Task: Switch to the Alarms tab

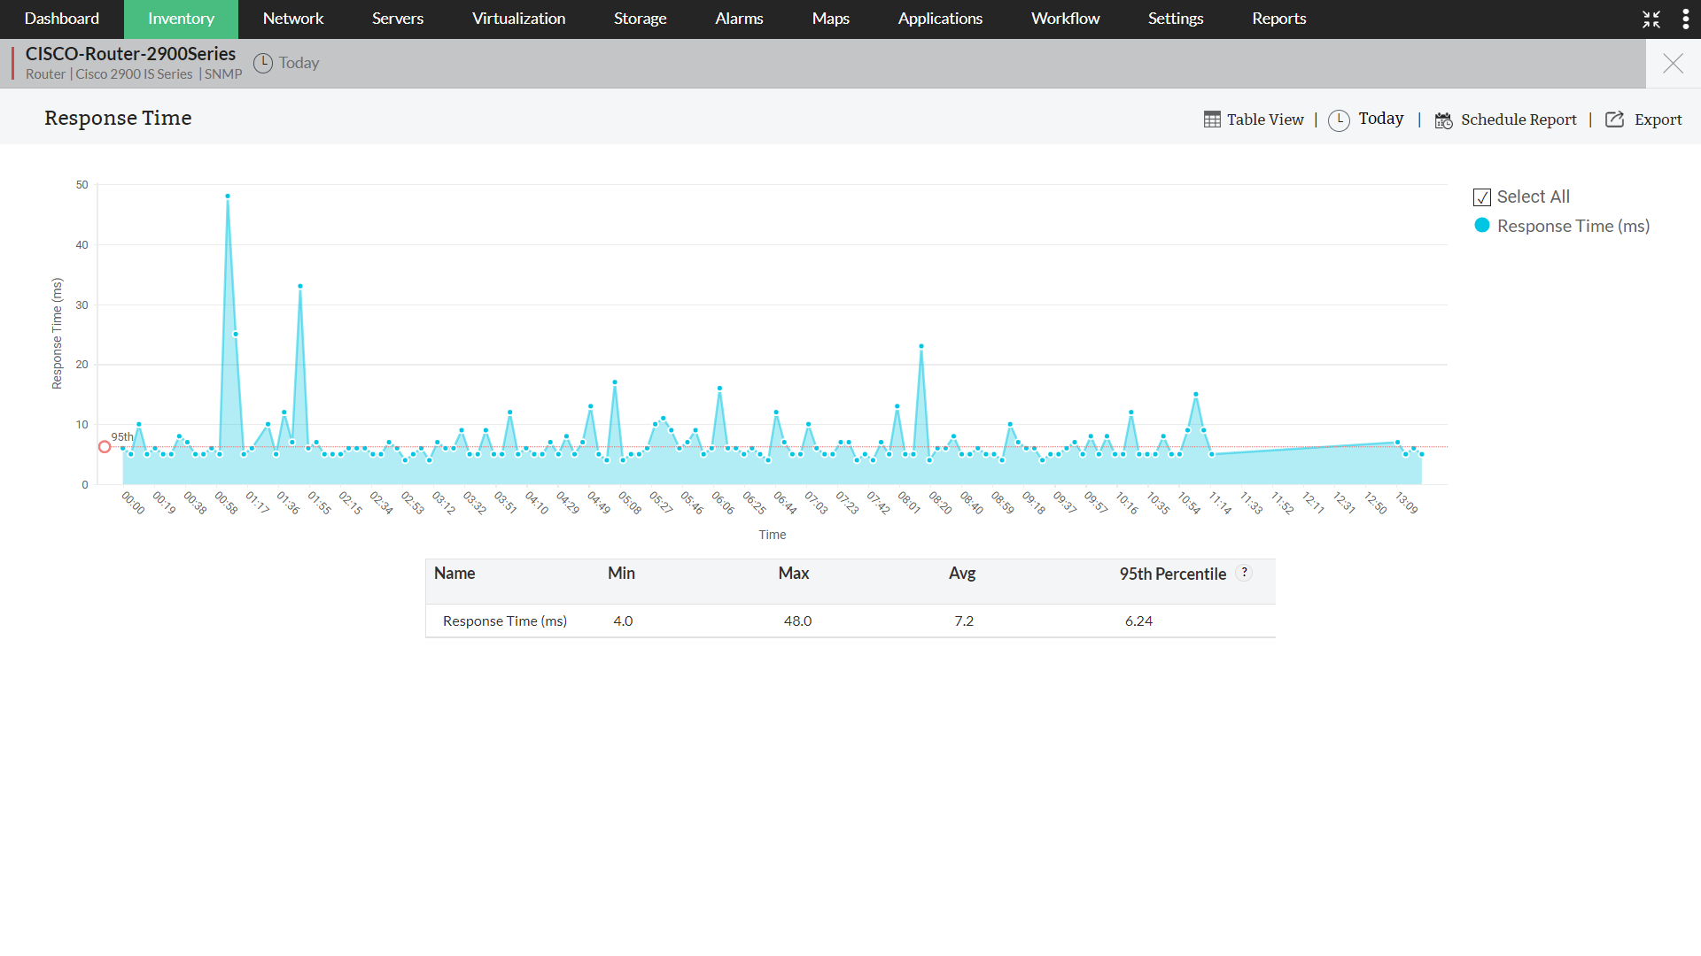Action: coord(739,19)
